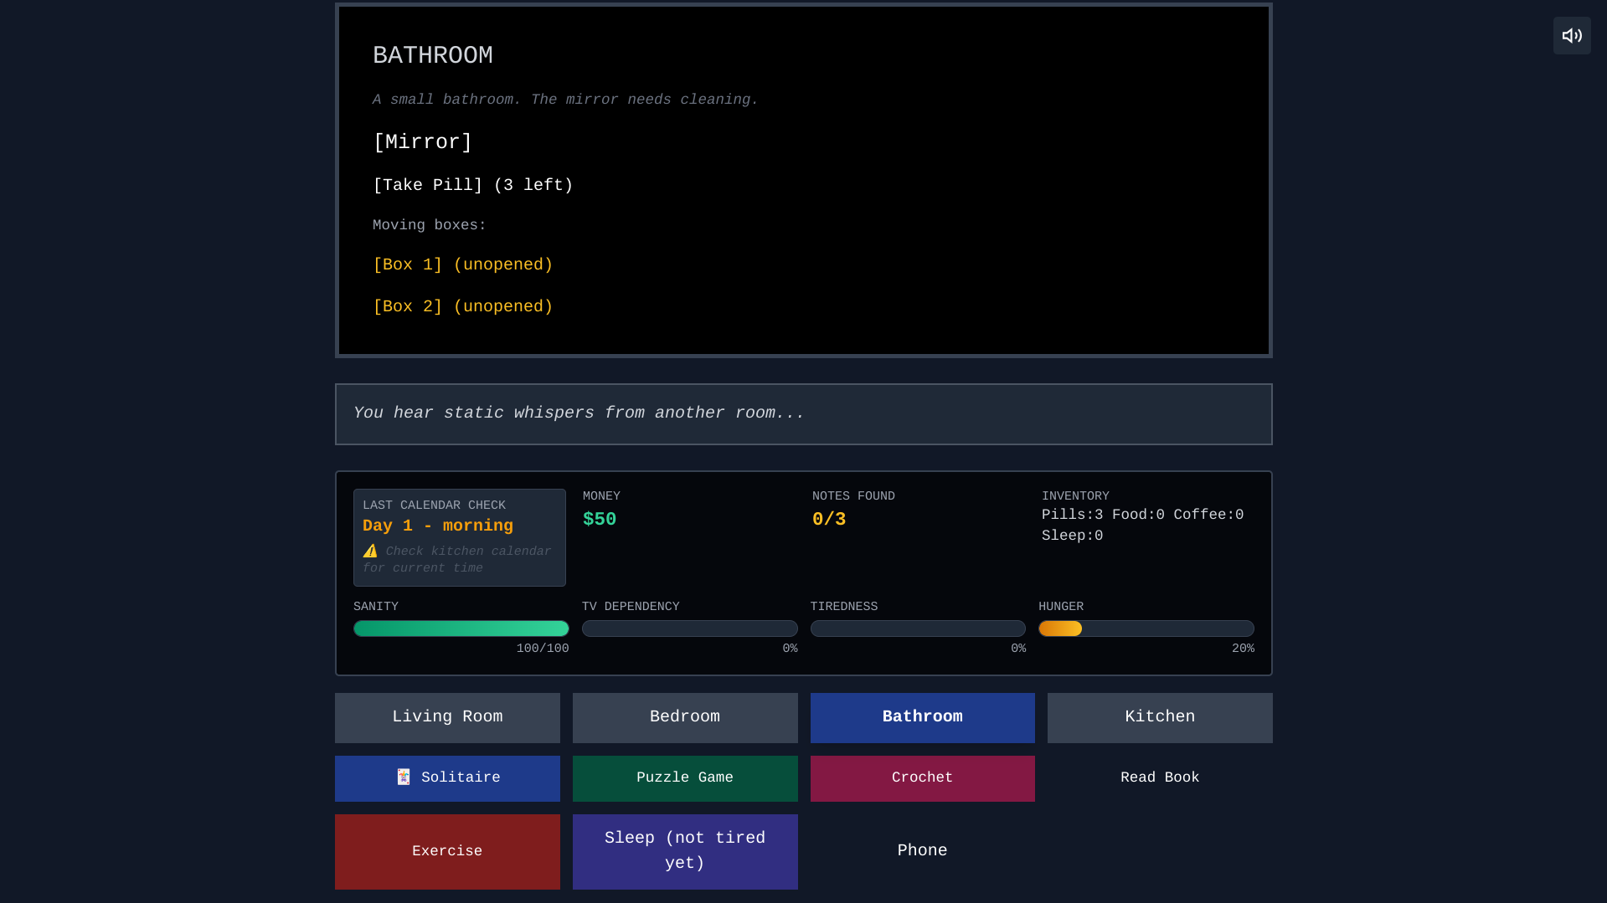Click the Last Calendar Check panel
The image size is (1607, 903).
(x=460, y=537)
